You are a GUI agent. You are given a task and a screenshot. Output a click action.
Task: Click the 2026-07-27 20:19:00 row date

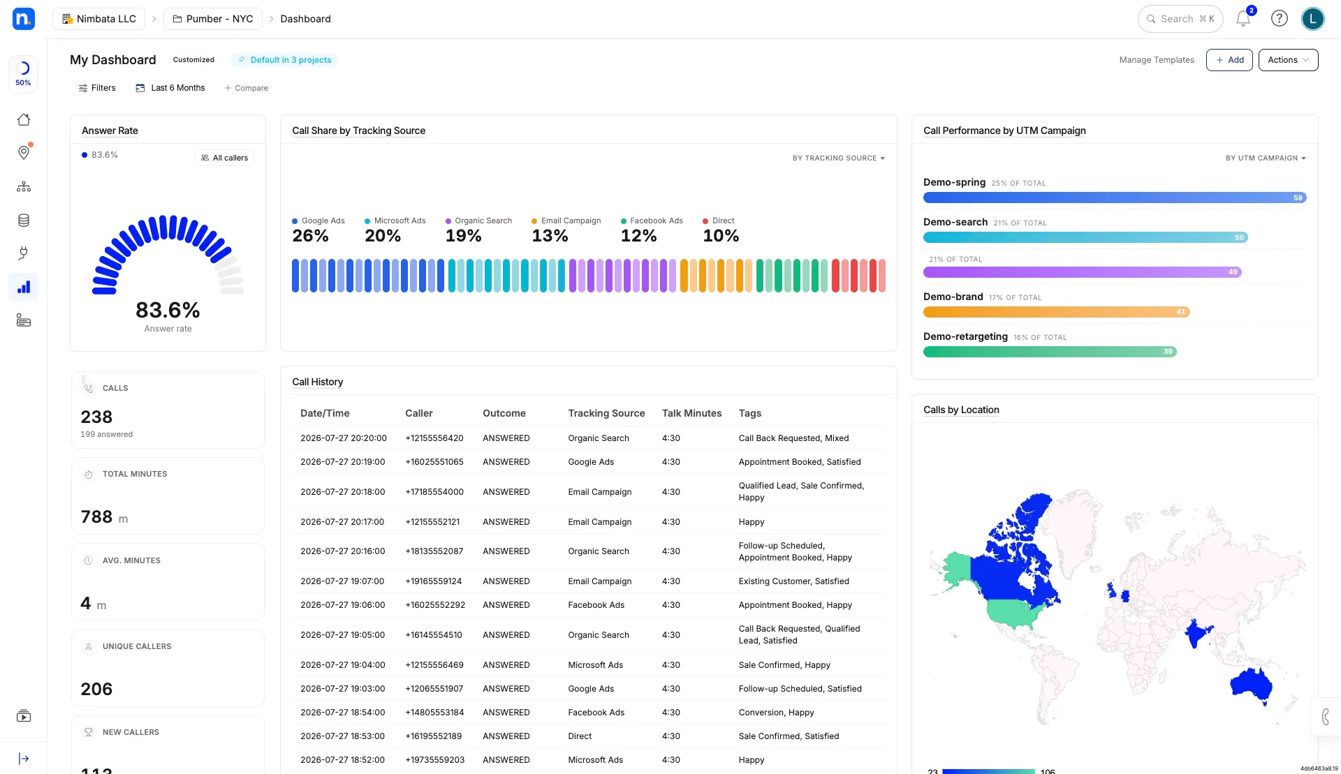[x=342, y=462]
